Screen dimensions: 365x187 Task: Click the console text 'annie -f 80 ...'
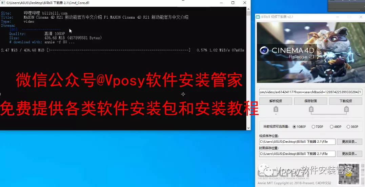tap(59, 42)
